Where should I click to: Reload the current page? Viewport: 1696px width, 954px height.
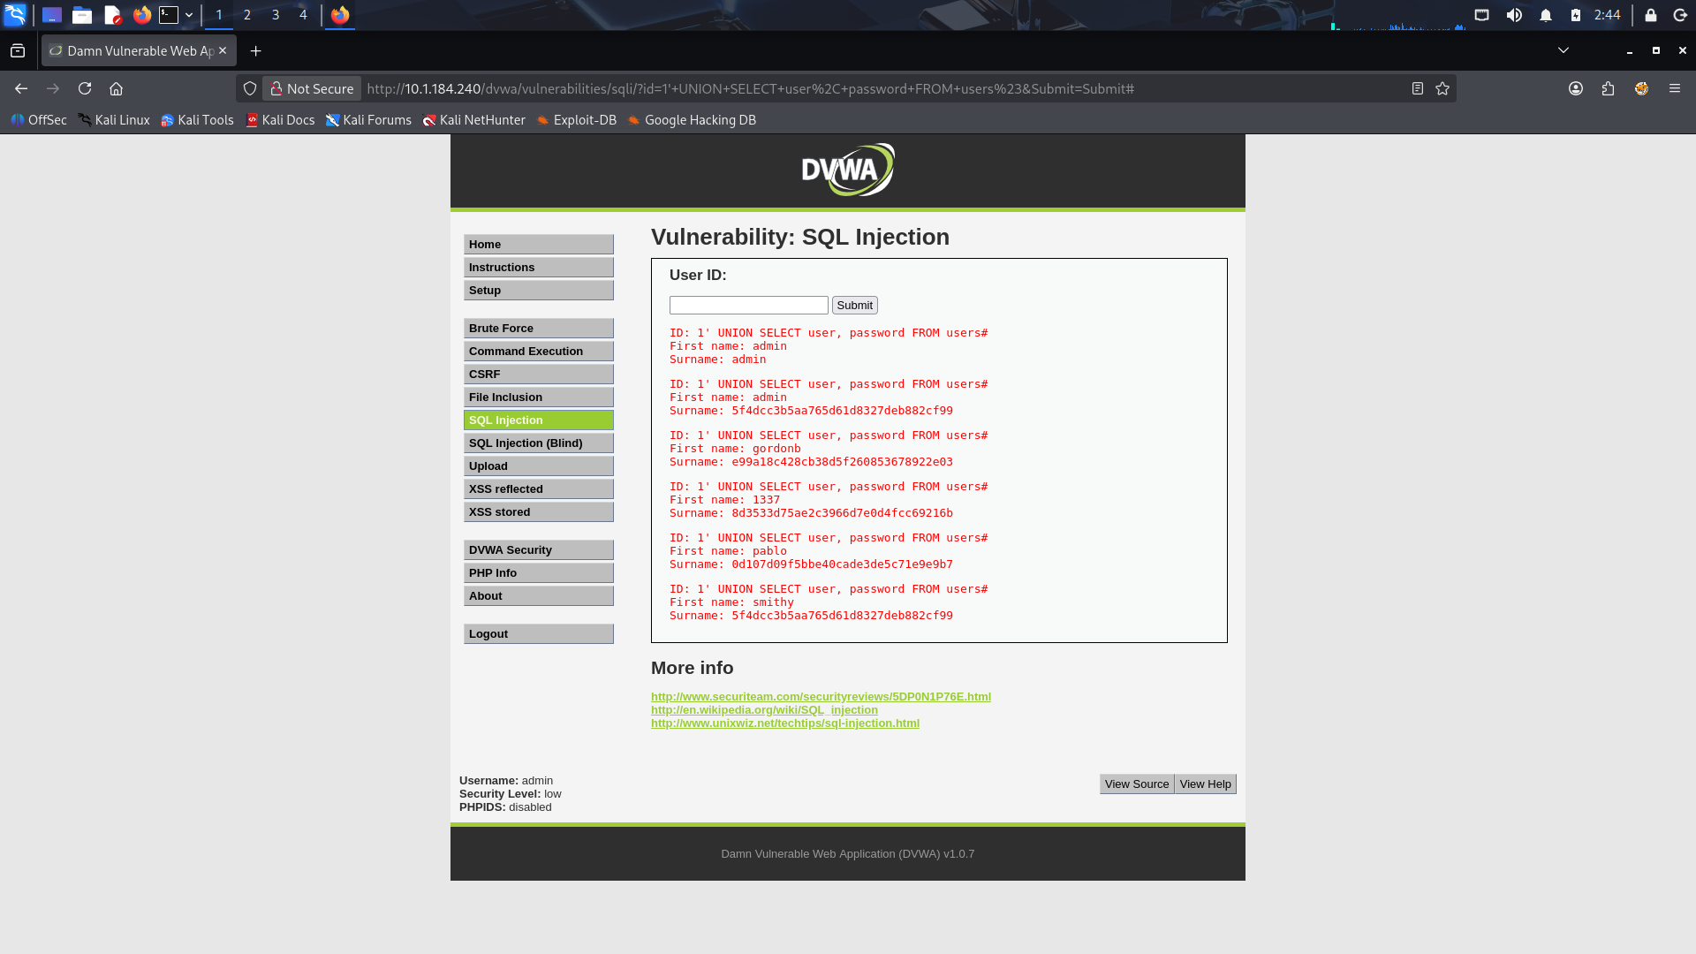pos(85,88)
